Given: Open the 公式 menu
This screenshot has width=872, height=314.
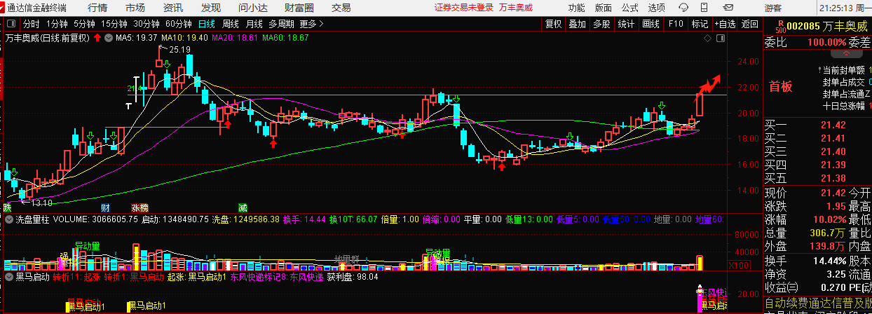Looking at the screenshot, I should (x=629, y=8).
